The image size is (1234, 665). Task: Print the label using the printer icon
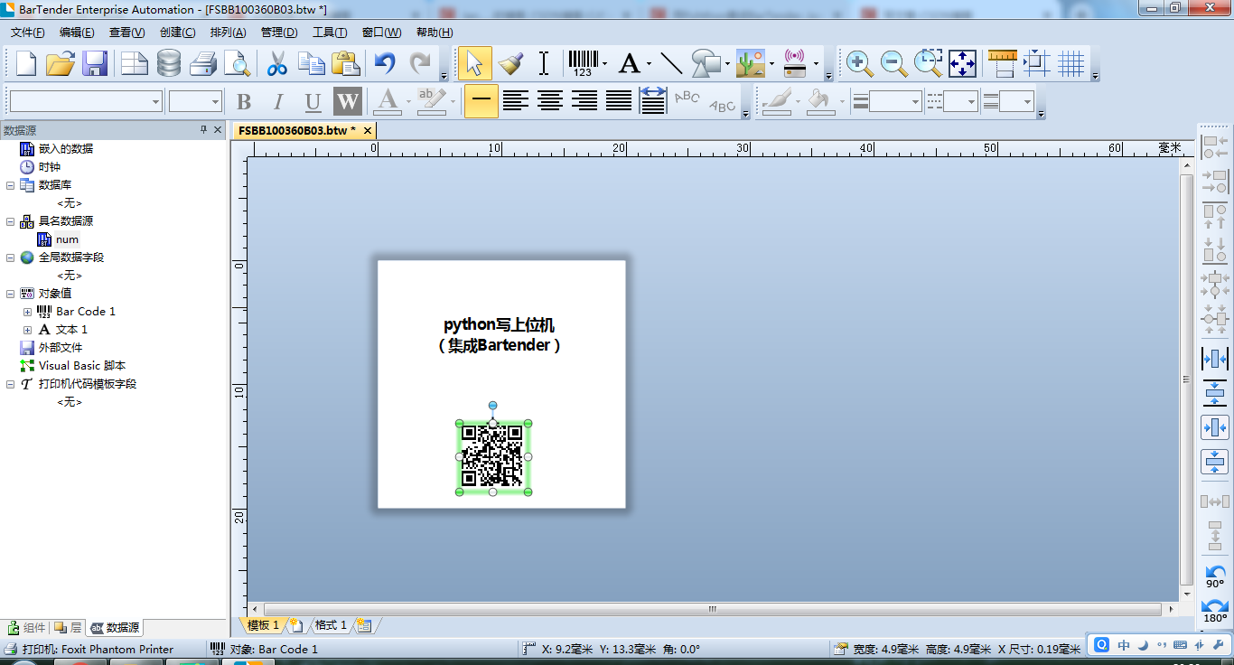(x=203, y=63)
